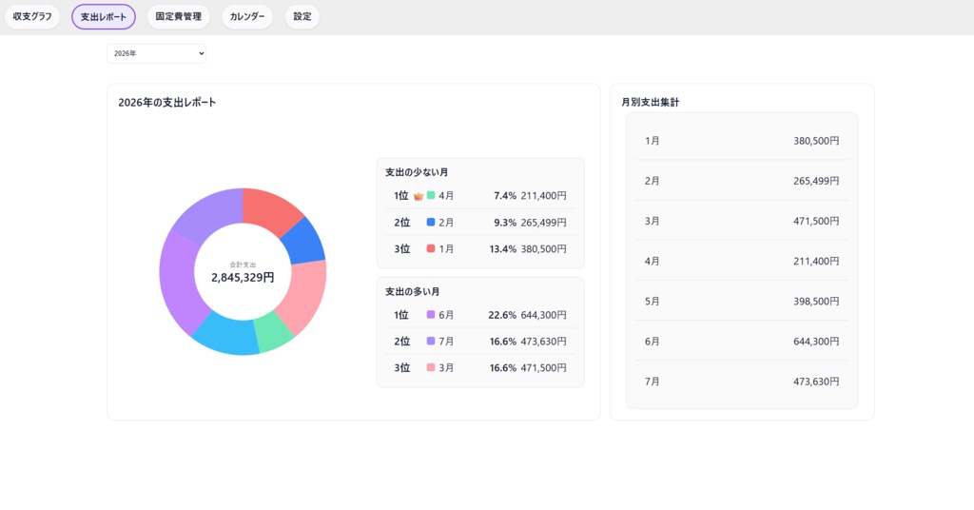The width and height of the screenshot is (974, 510).
Task: Click the 5月 row in monthly list
Action: pyautogui.click(x=742, y=302)
